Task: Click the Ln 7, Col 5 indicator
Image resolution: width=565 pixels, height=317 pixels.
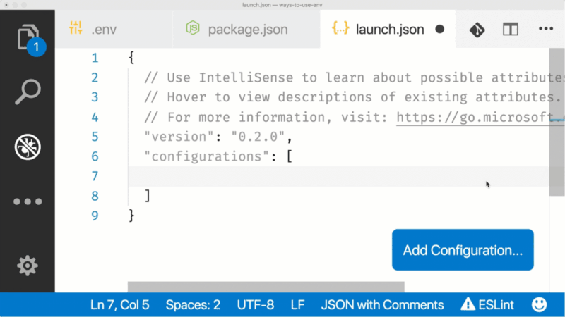Action: (x=120, y=305)
